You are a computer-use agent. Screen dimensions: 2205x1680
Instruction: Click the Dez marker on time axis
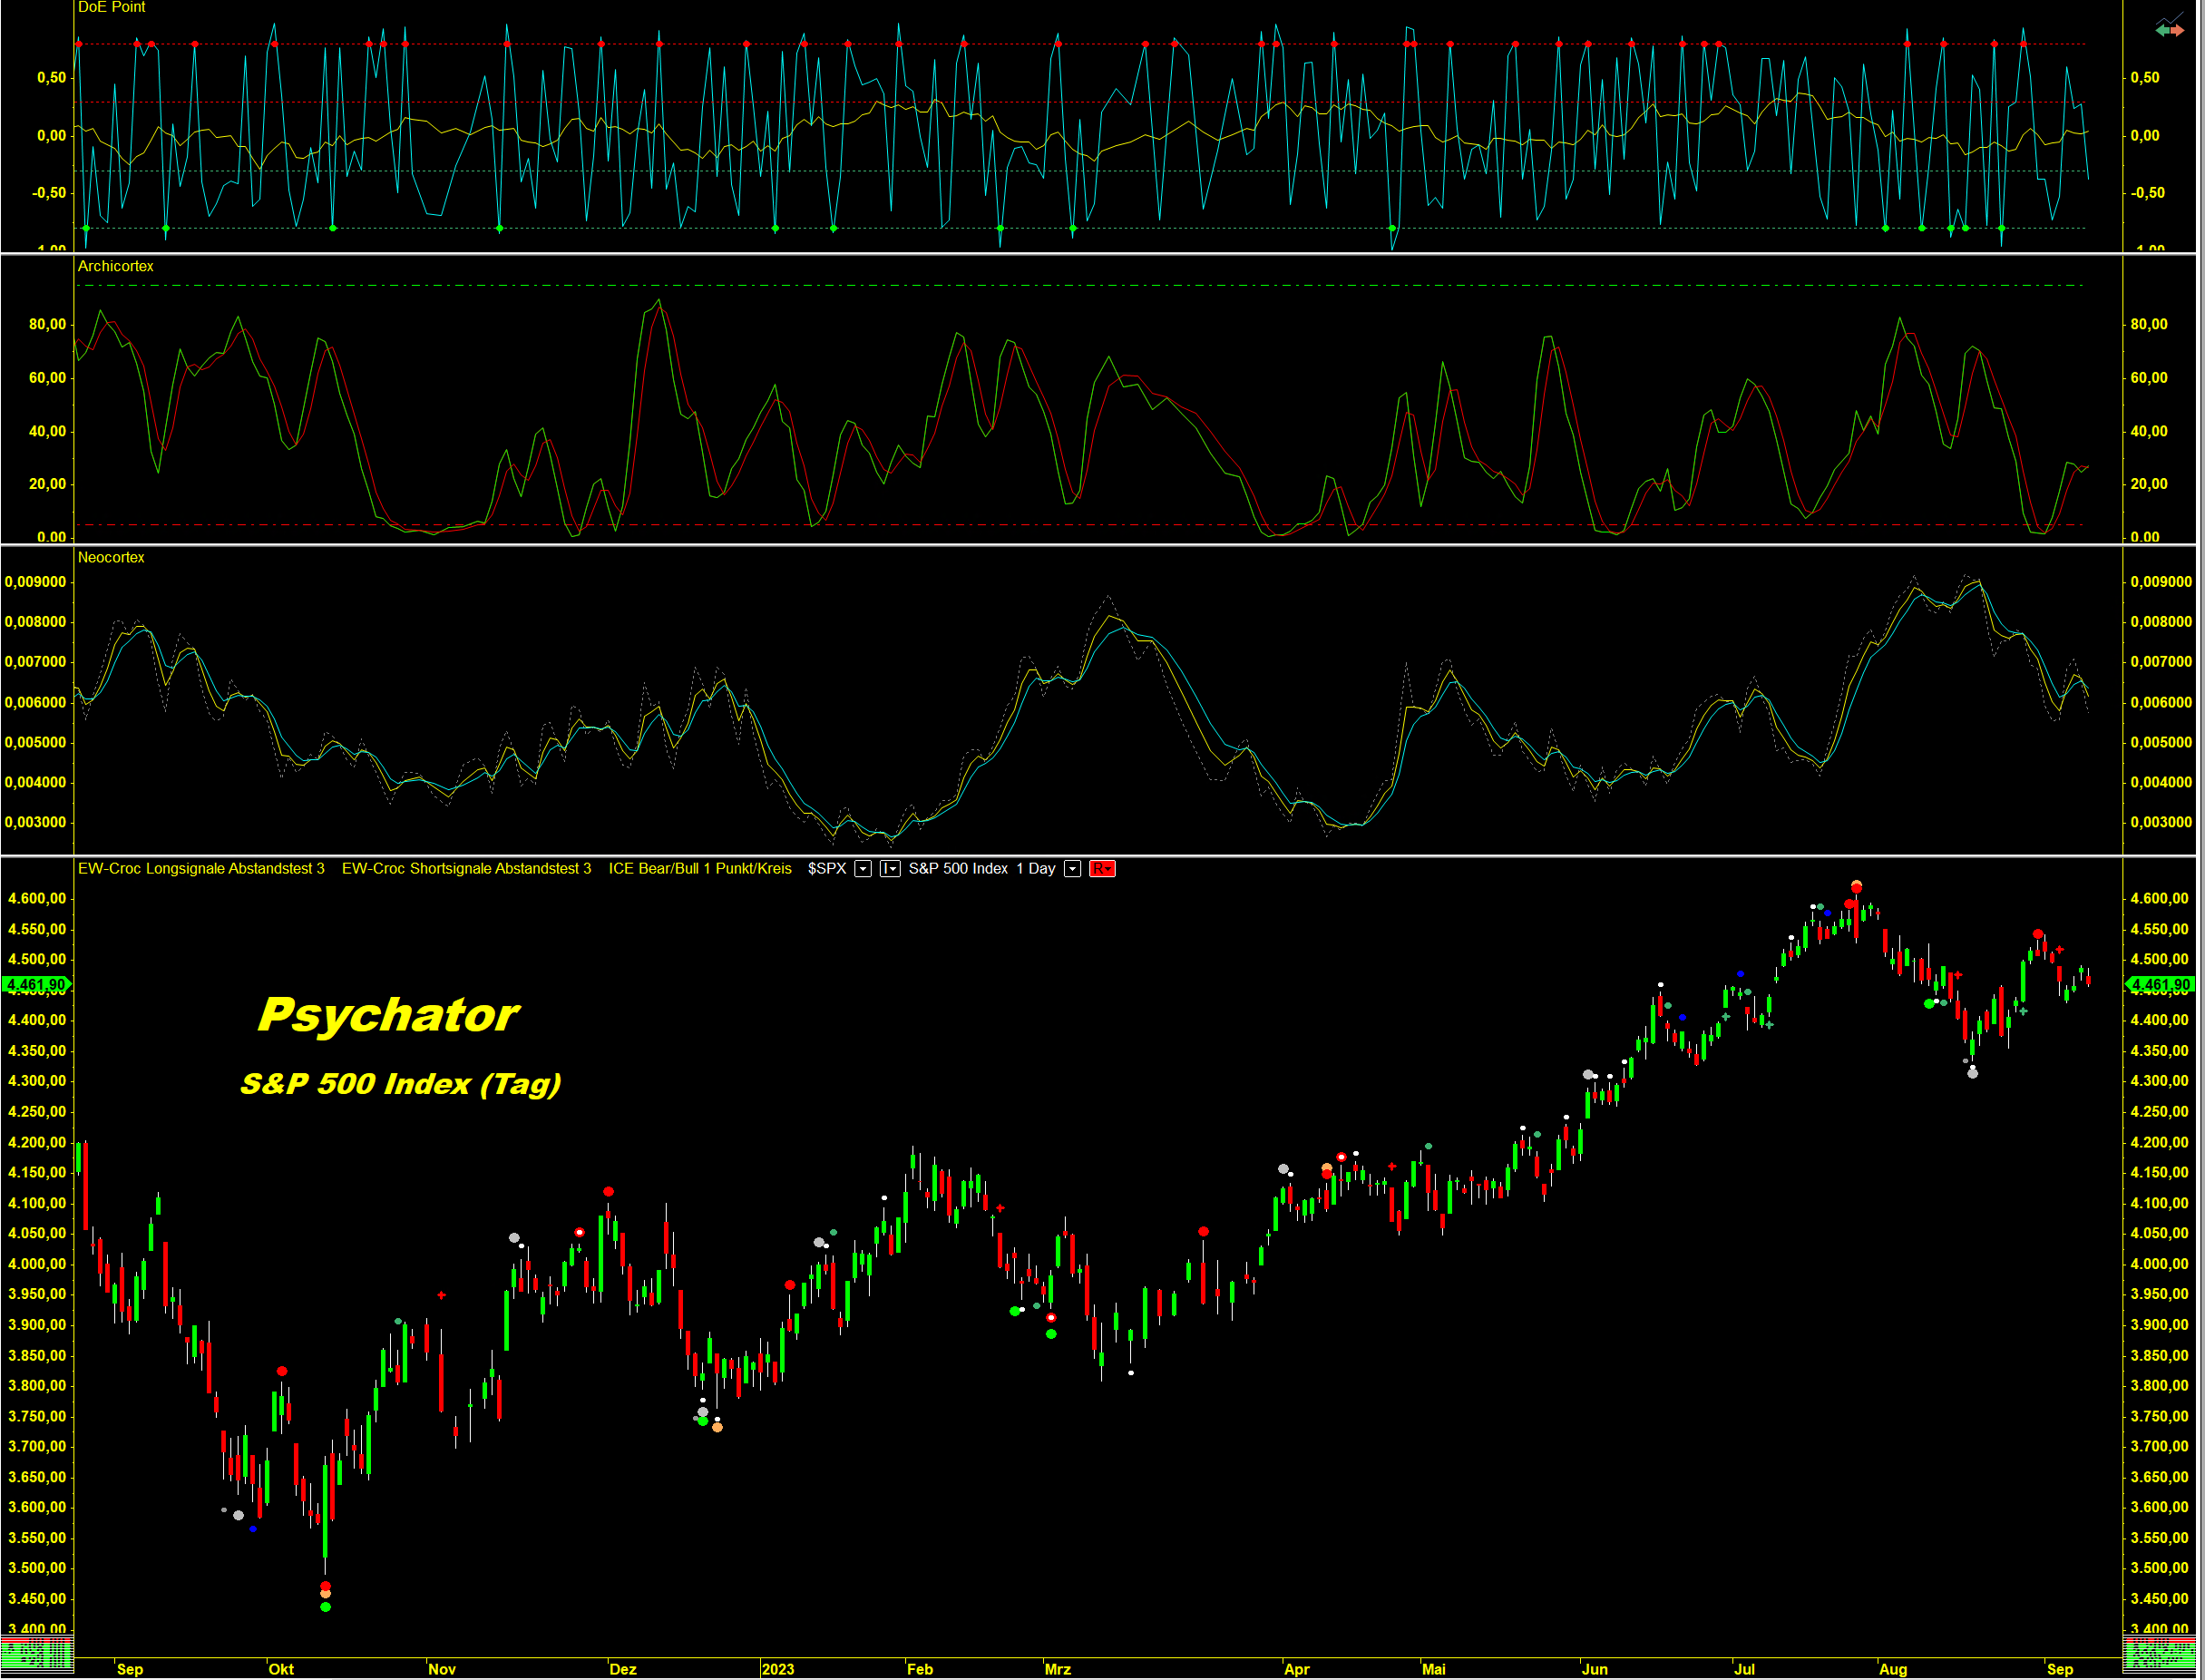click(x=622, y=1669)
